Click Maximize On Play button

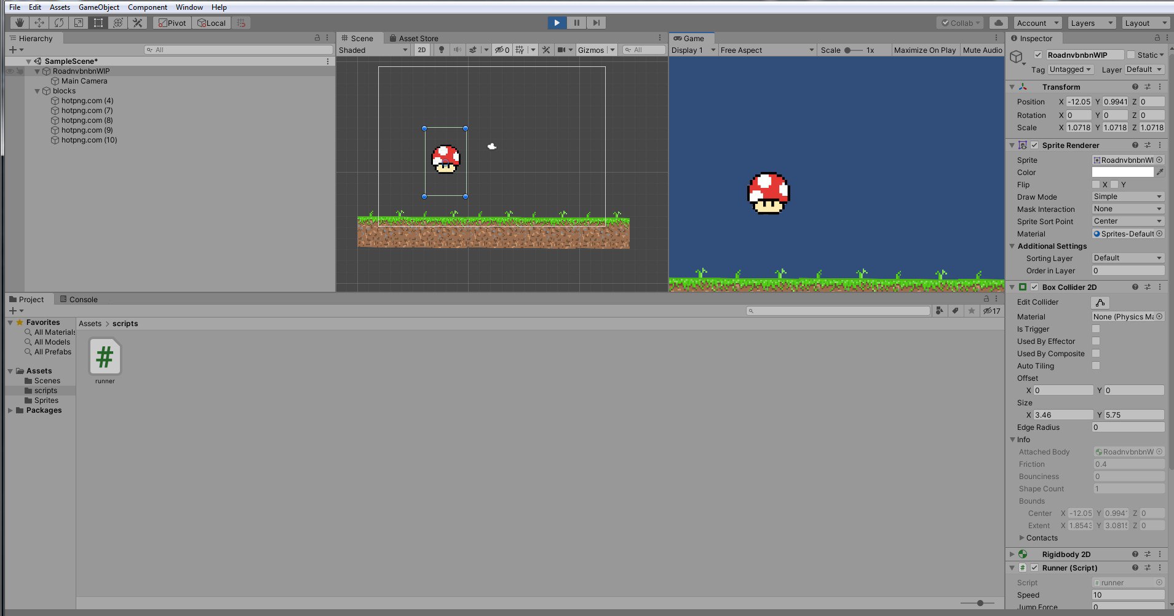coord(925,50)
